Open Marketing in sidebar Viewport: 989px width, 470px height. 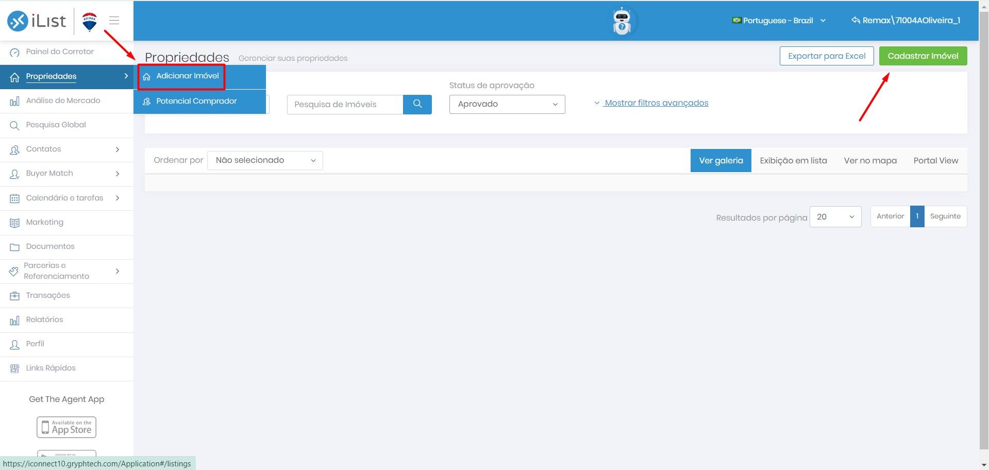point(67,223)
